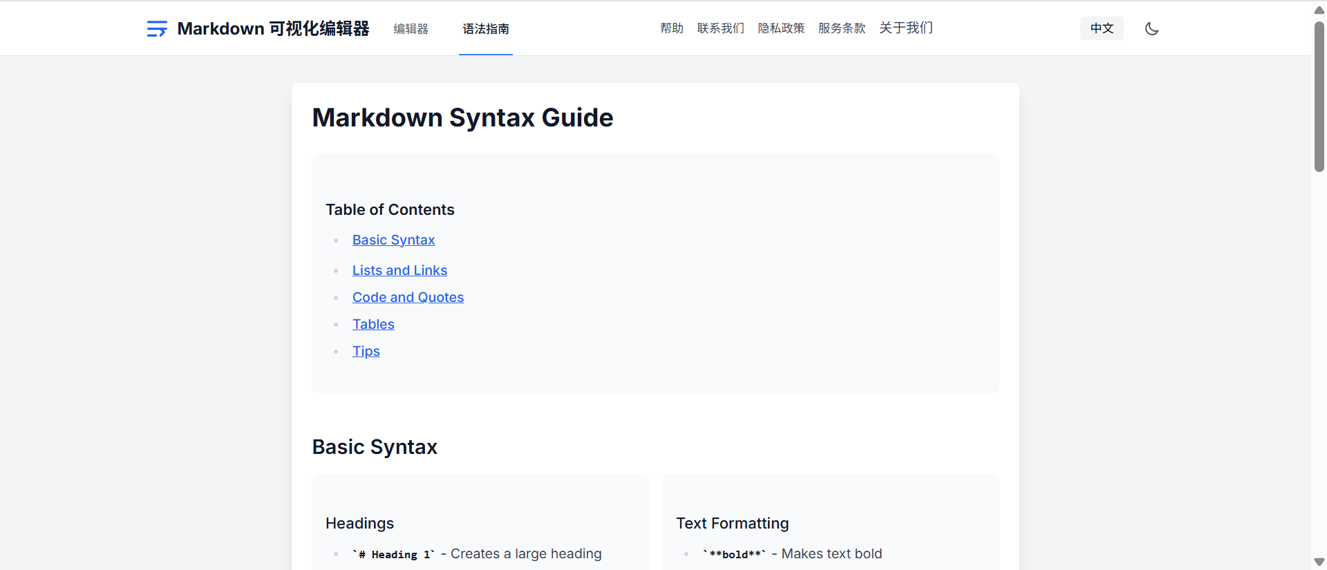Click the Markdown Syntax Guide heading
Viewport: 1327px width, 570px height.
click(462, 117)
